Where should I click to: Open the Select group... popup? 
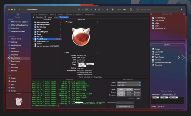(168, 94)
